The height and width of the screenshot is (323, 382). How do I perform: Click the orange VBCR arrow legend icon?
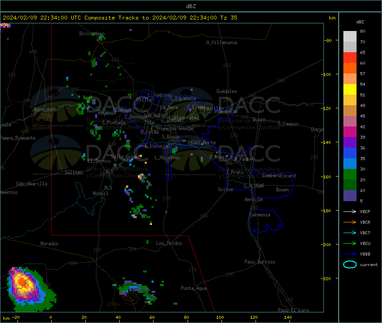pos(350,222)
